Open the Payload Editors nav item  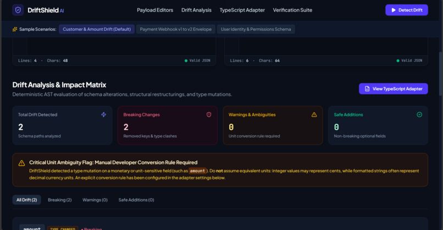coord(155,10)
